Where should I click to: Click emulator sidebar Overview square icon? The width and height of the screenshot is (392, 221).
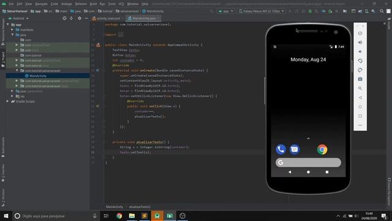pos(360,116)
